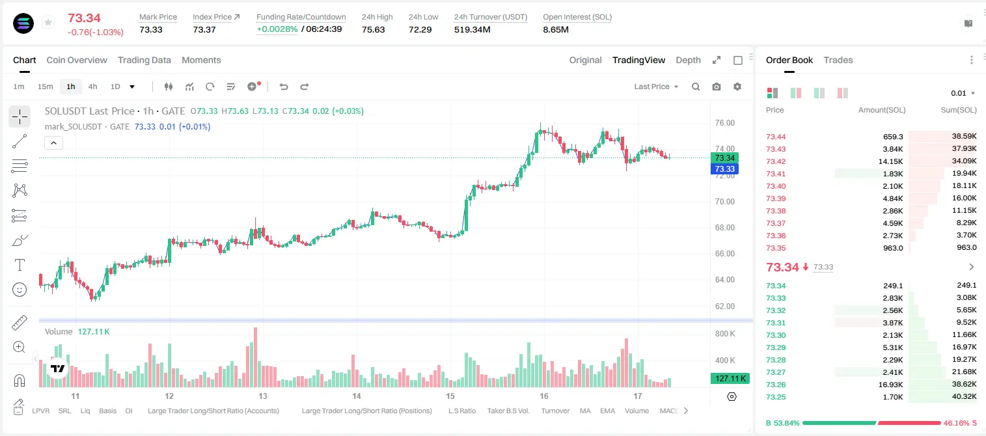Switch chart view to Depth
This screenshot has height=436, width=986.
click(x=688, y=60)
